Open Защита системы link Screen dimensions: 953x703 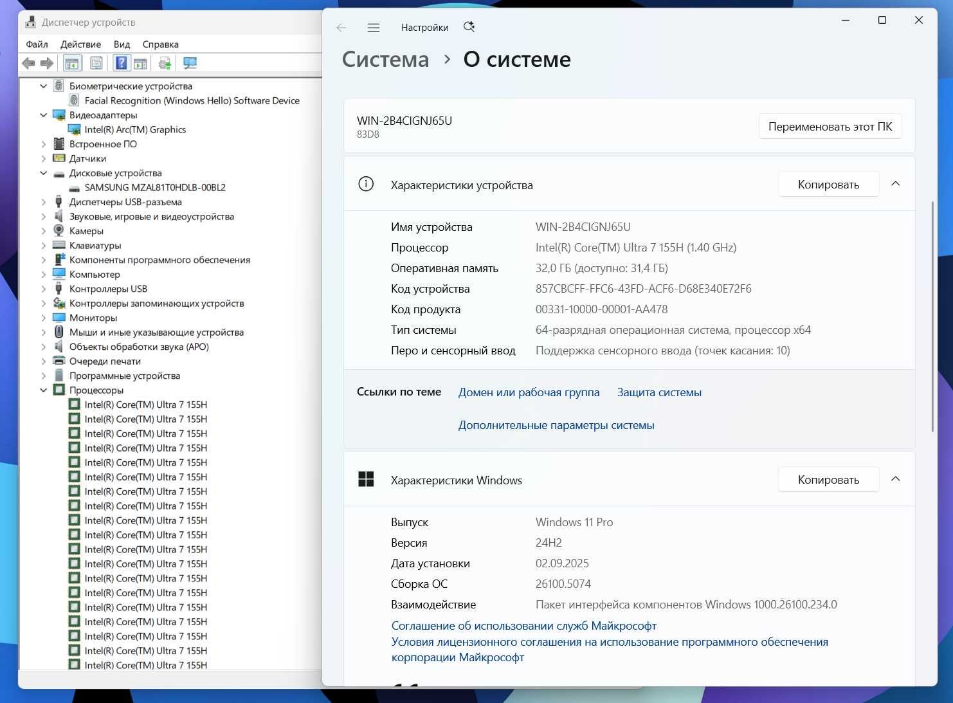[x=659, y=392]
